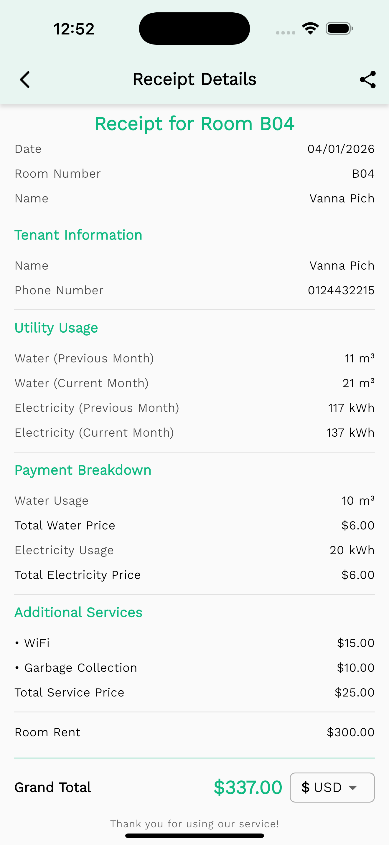This screenshot has height=845, width=389.
Task: Tap the back arrow icon
Action: pyautogui.click(x=25, y=80)
